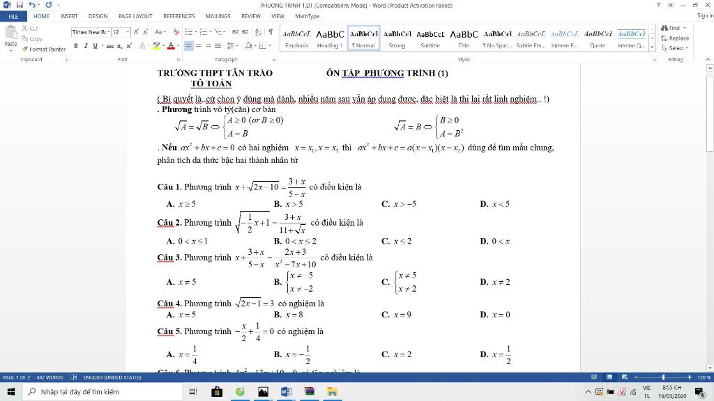Toggle superscript formatting

[129, 45]
